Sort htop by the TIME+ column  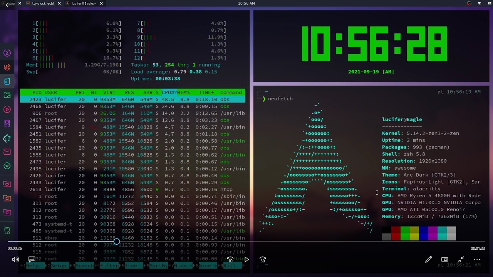click(206, 92)
